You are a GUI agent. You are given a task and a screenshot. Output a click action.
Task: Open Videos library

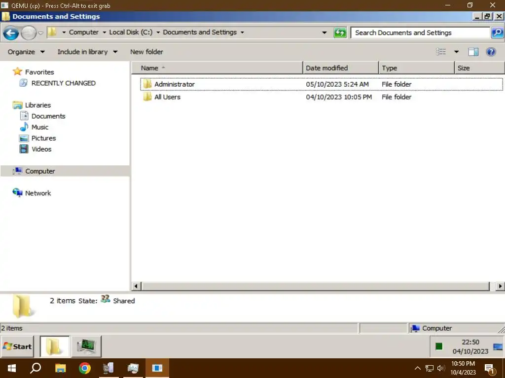[x=35, y=149]
